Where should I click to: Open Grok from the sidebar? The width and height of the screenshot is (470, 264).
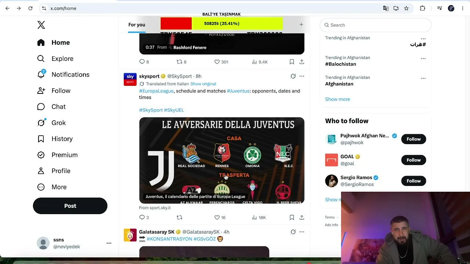coord(51,123)
